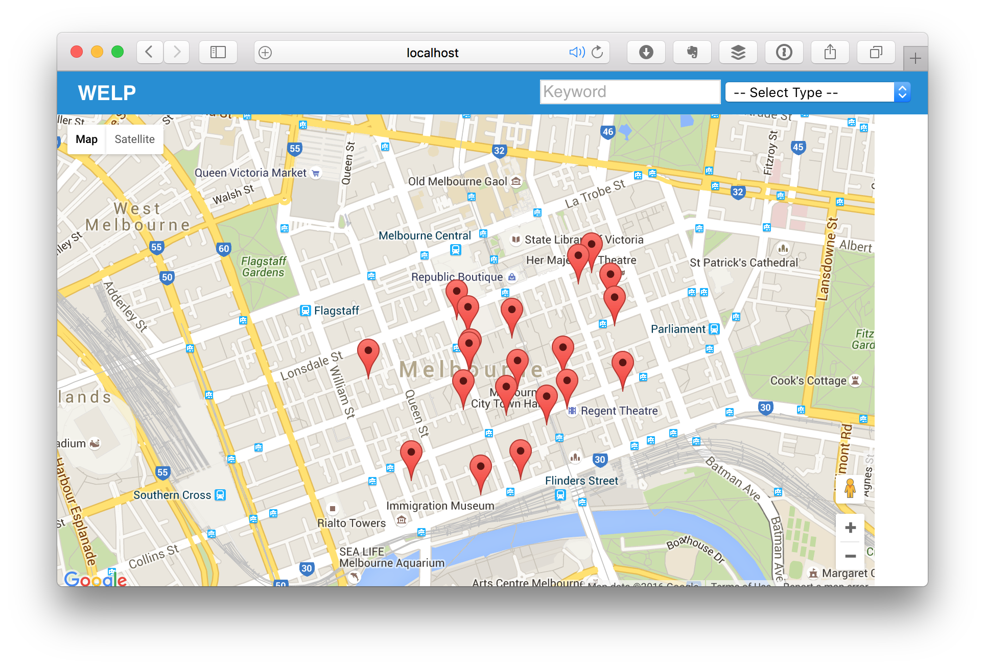Viewport: 985px width, 668px height.
Task: Click the WELP header title
Action: [x=107, y=93]
